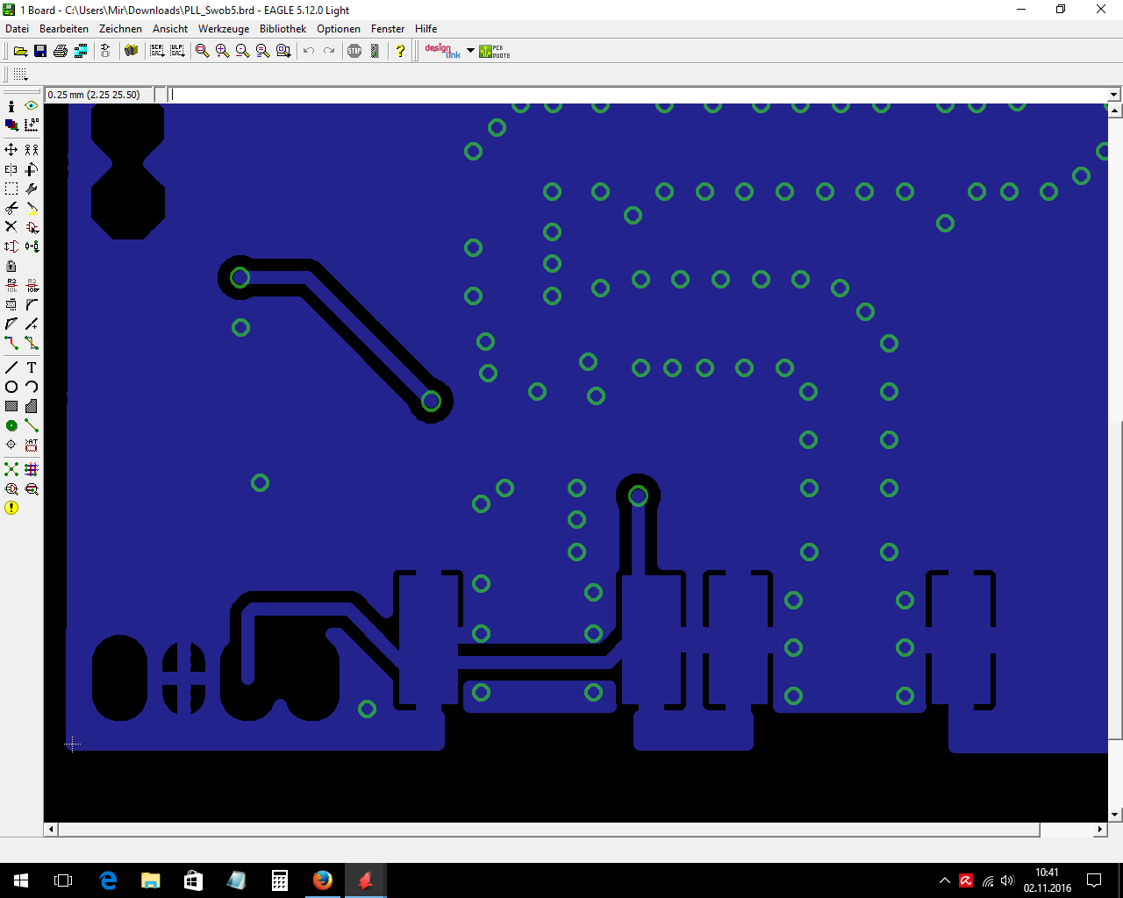Screen dimensions: 1123x898
Task: Click the Go traffic light icon
Action: pos(375,51)
